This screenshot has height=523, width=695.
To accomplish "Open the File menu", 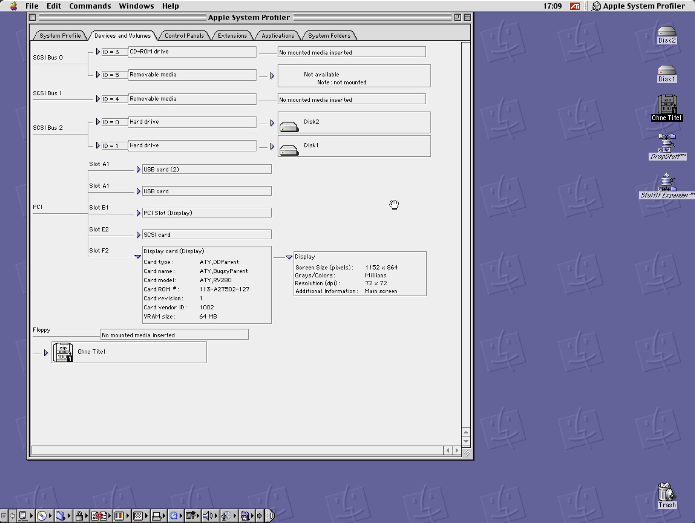I will pos(32,6).
